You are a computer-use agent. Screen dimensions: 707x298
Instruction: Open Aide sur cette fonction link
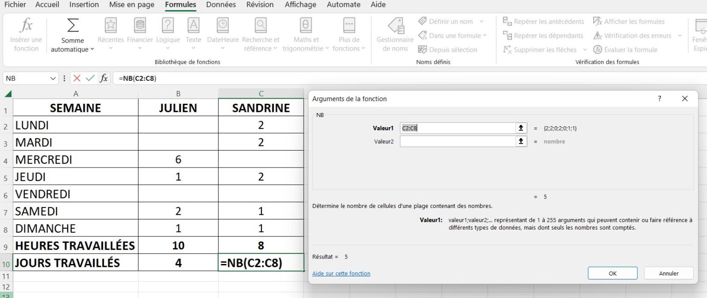[x=341, y=273]
